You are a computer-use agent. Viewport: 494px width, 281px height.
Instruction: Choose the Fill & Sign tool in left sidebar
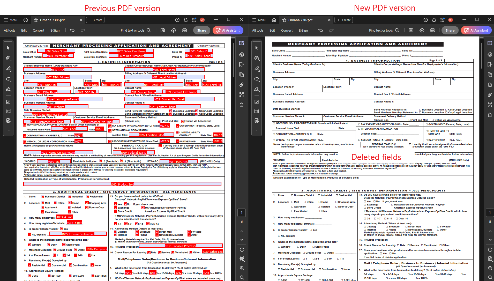coord(8,90)
